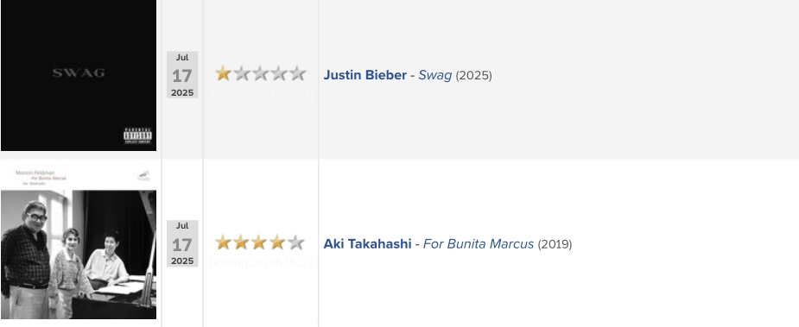Click the faint Rating ID text under Swag stars
The image size is (799, 327).
tap(260, 94)
